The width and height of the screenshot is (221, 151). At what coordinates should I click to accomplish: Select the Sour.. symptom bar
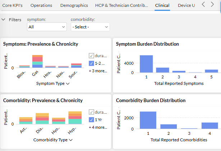[x=76, y=65]
